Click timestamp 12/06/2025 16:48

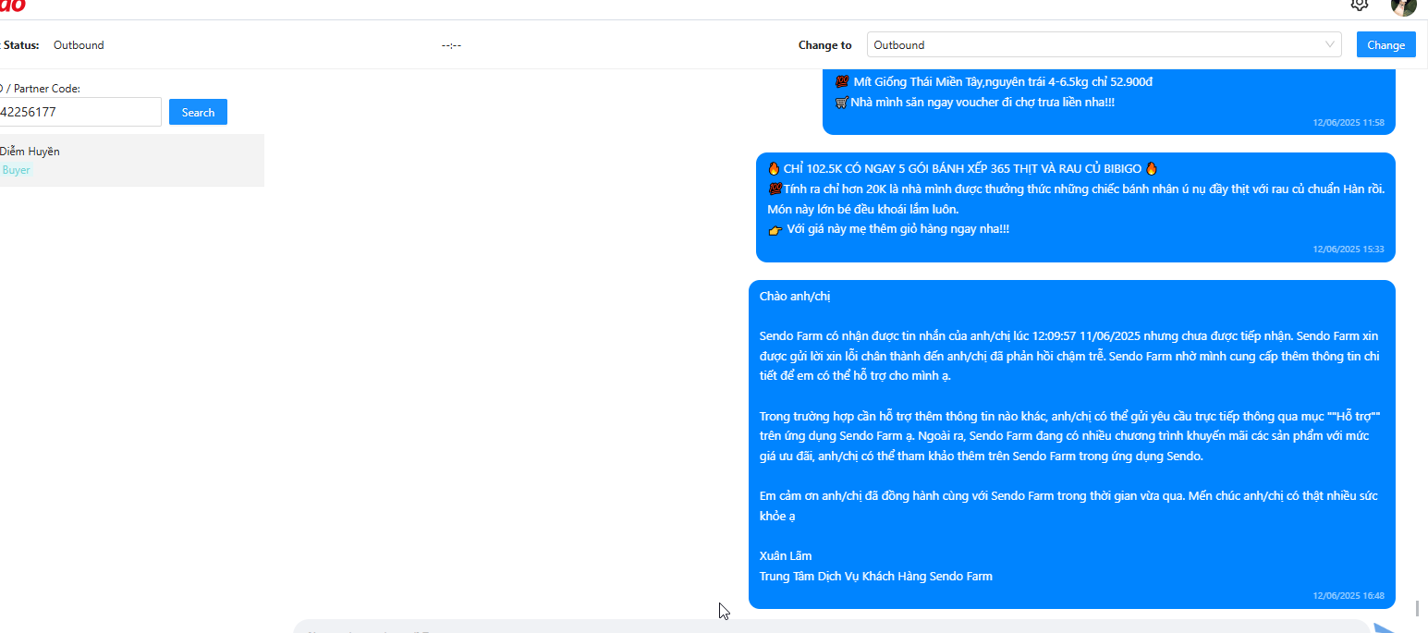point(1348,596)
